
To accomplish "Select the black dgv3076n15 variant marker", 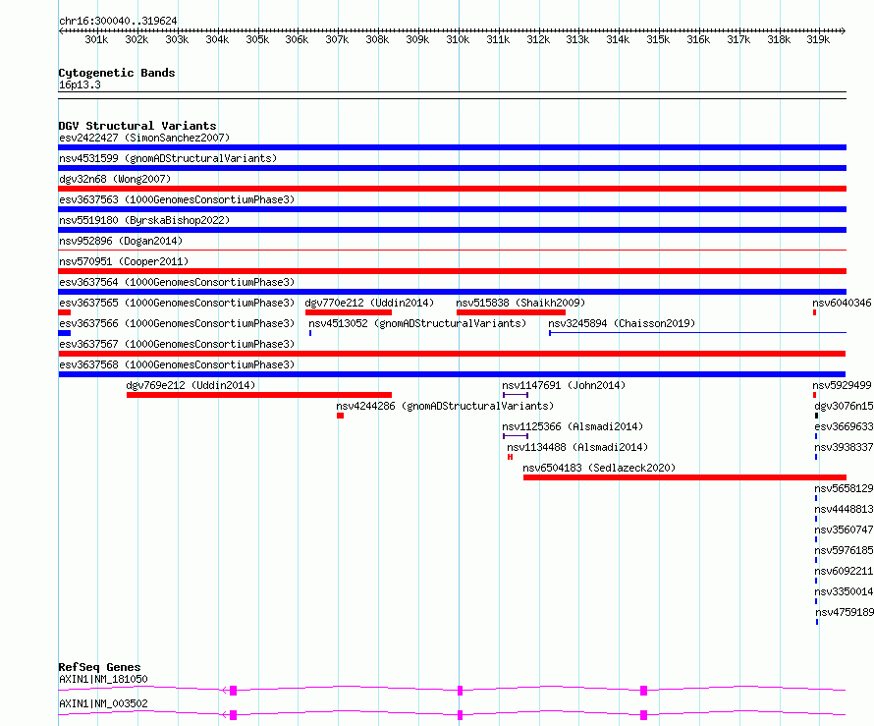I will [x=816, y=416].
